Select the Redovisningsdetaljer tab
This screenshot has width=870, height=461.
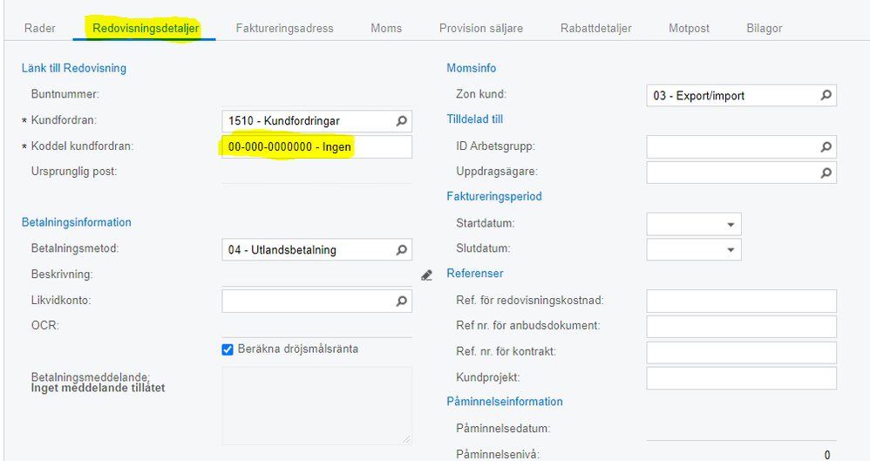tap(146, 28)
